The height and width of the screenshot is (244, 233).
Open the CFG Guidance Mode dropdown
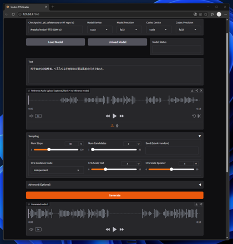pyautogui.click(x=57, y=170)
